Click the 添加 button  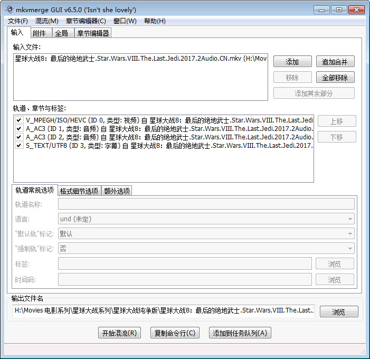tap(292, 62)
